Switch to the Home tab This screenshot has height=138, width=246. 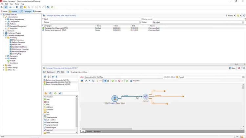[4, 11]
